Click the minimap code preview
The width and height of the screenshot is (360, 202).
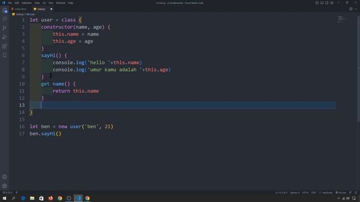[x=342, y=20]
